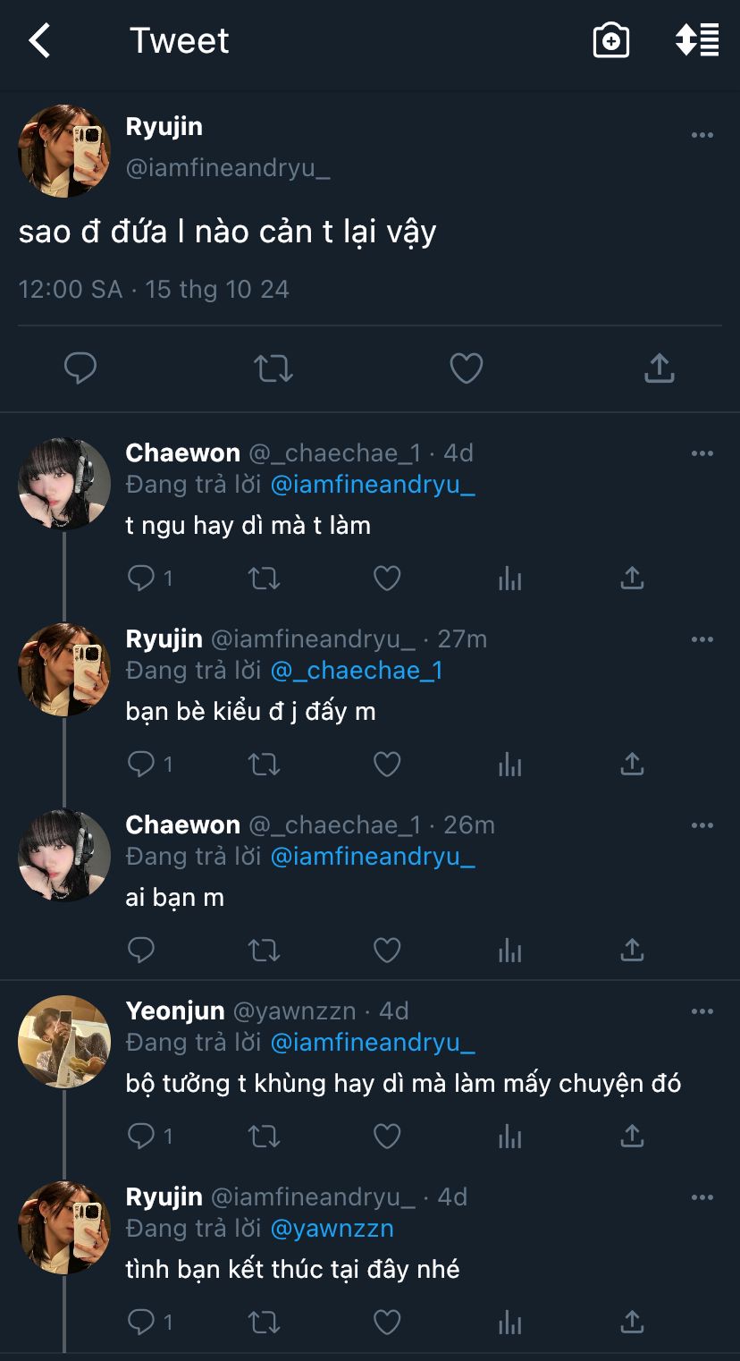View analytics on Yeonjun's reply
This screenshot has width=740, height=1361.
509,1137
